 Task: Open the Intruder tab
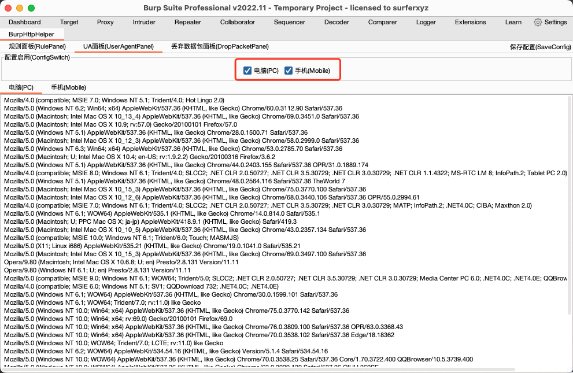[x=144, y=23]
